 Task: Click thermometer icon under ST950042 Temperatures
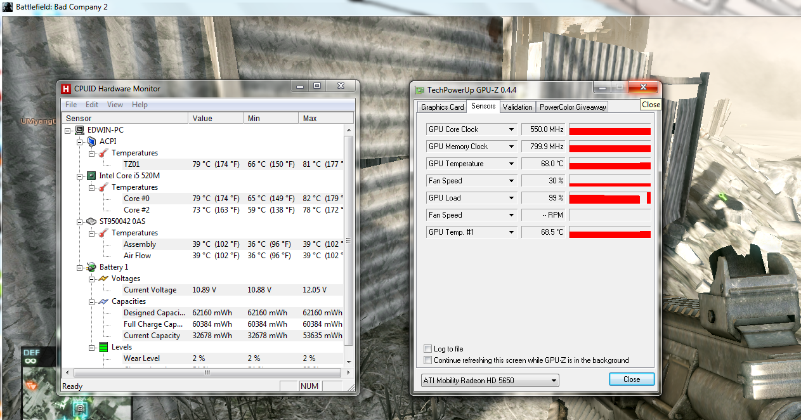103,233
